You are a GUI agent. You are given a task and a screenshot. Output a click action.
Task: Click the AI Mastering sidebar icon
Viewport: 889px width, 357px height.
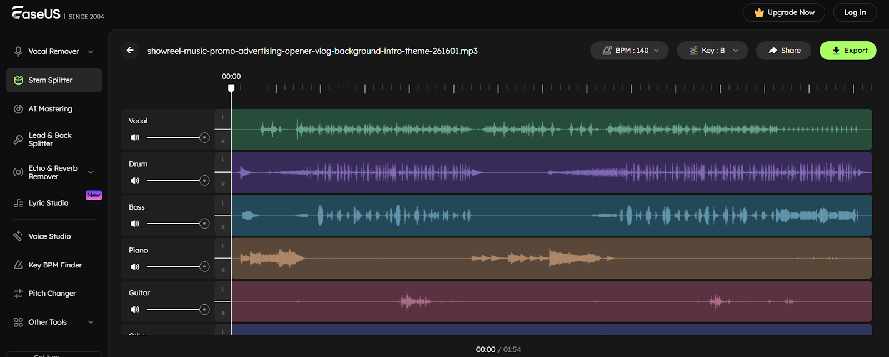coord(18,109)
